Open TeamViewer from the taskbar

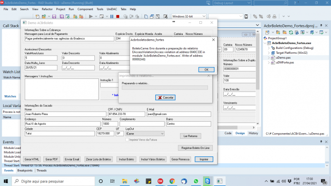pos(207,181)
